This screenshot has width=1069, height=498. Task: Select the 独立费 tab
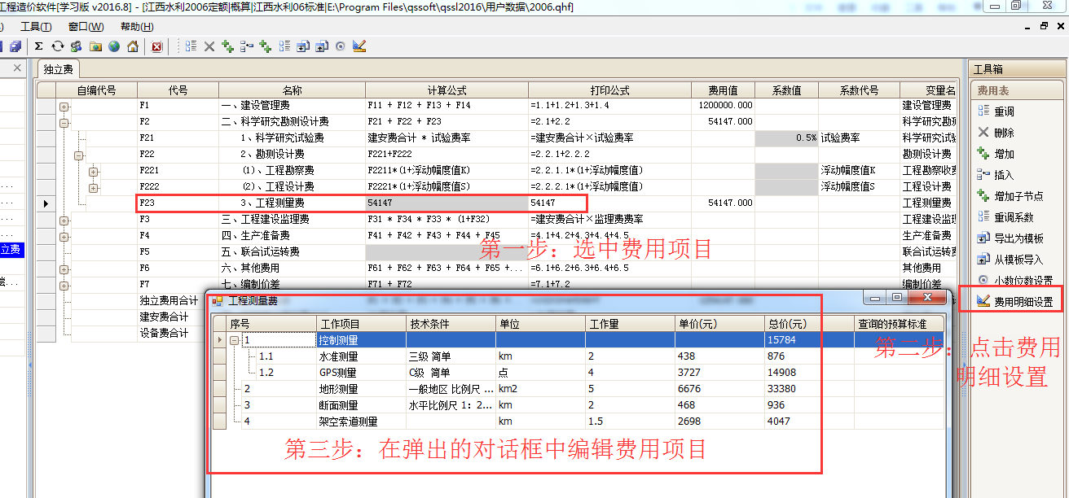(59, 70)
